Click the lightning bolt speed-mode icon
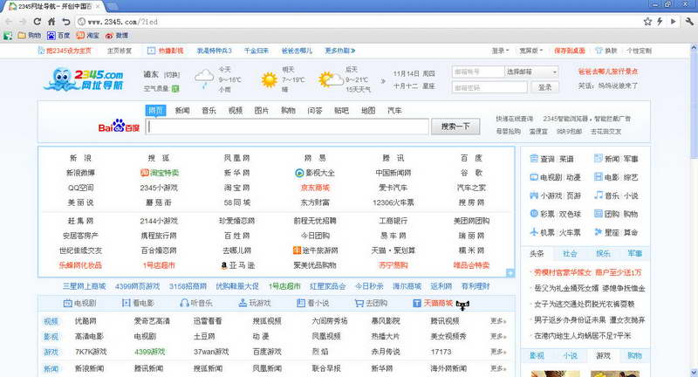This screenshot has height=377, width=698. pos(660,21)
